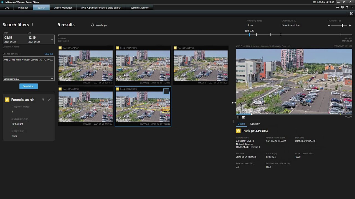Open the help question mark icon
The width and height of the screenshot is (355, 199).
[342, 7]
